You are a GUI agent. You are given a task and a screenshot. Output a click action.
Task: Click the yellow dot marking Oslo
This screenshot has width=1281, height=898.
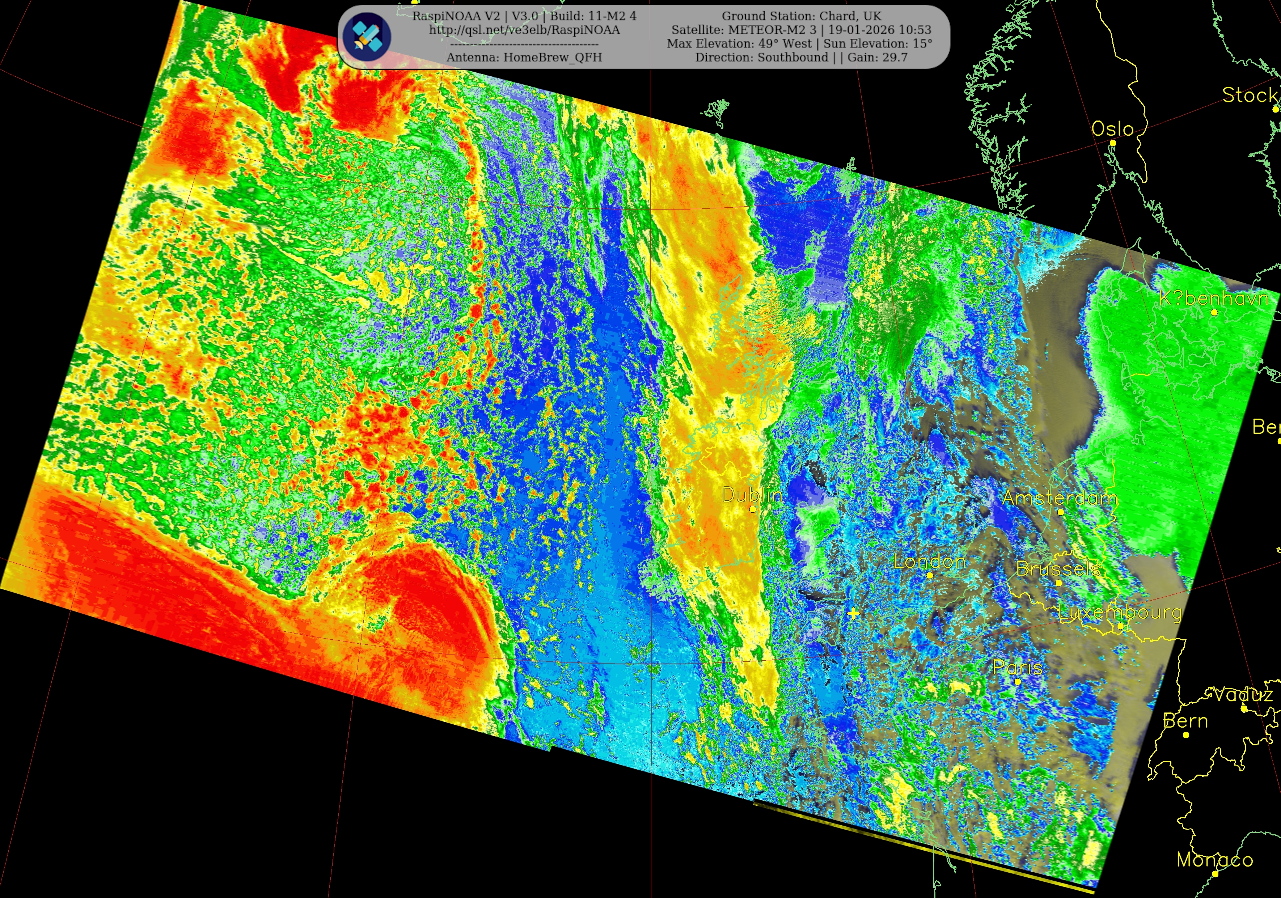point(1112,143)
